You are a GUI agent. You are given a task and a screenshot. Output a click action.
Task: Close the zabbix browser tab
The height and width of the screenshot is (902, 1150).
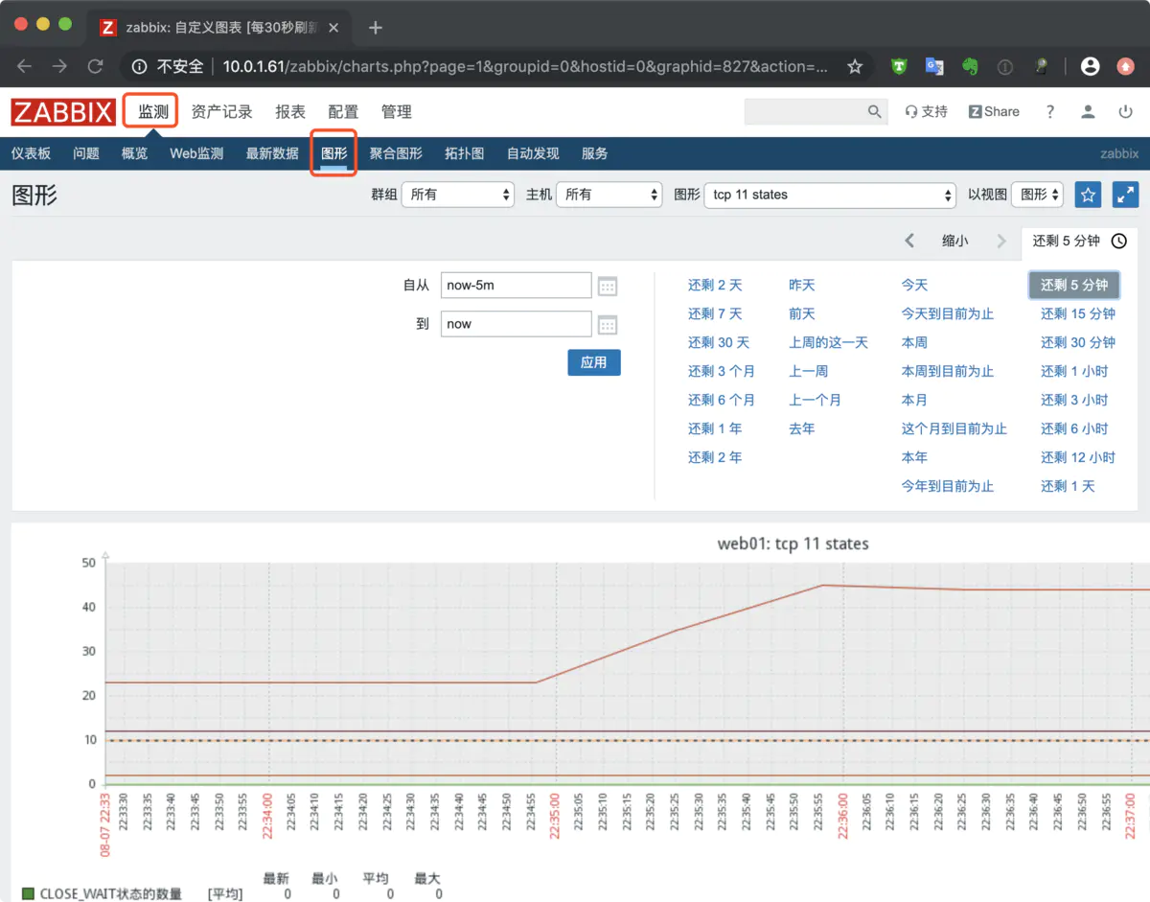[x=333, y=28]
